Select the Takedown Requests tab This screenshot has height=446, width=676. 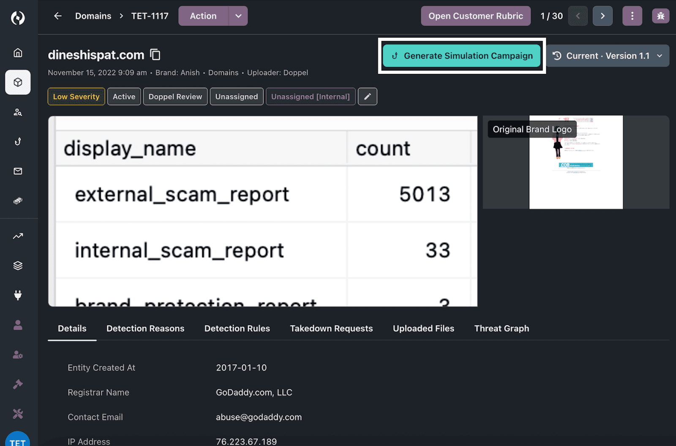point(331,329)
